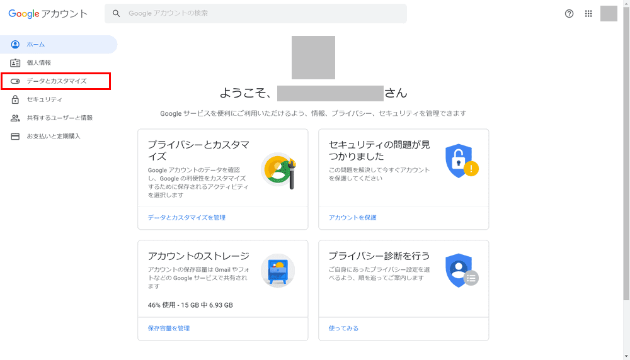Click the account avatar in top right

point(609,14)
